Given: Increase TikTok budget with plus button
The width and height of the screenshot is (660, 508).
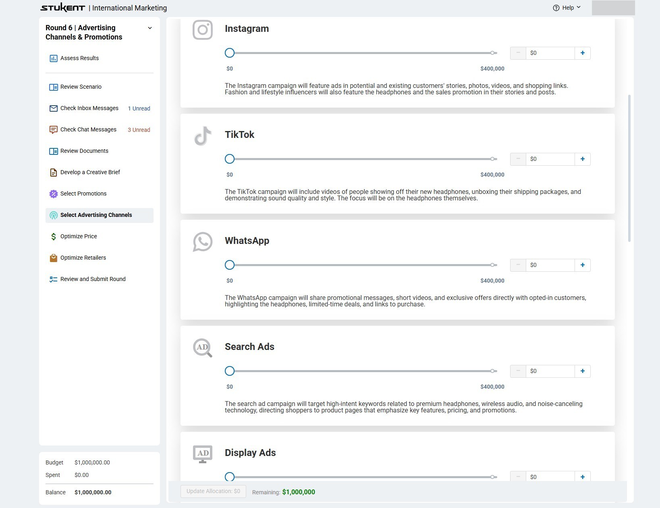Looking at the screenshot, I should click(583, 159).
